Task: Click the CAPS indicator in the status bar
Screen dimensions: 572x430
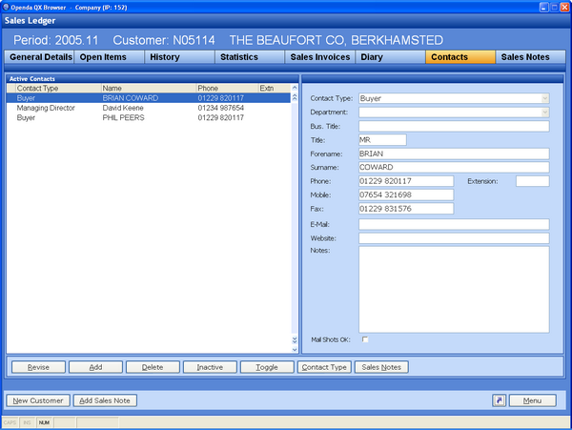Action: (x=10, y=422)
